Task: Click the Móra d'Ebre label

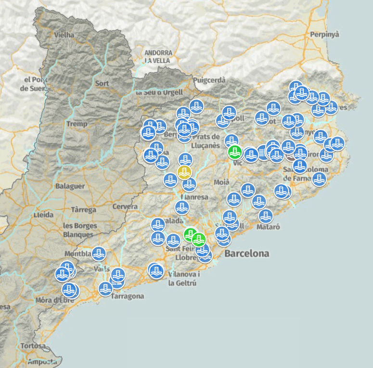Action: (x=55, y=300)
